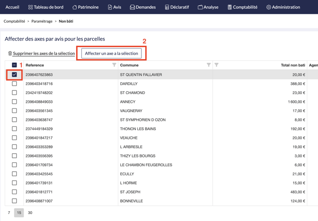Click trash icon to delete selection axes
Image resolution: width=318 pixels, height=221 pixels.
tap(10, 54)
